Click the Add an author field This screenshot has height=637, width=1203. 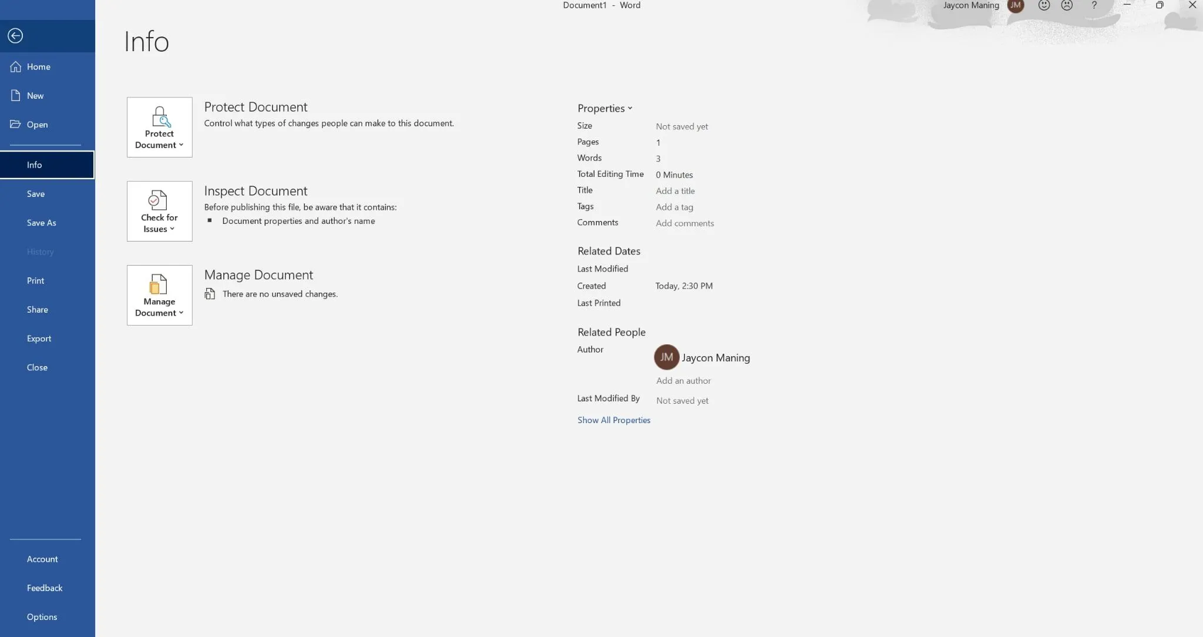click(x=683, y=381)
